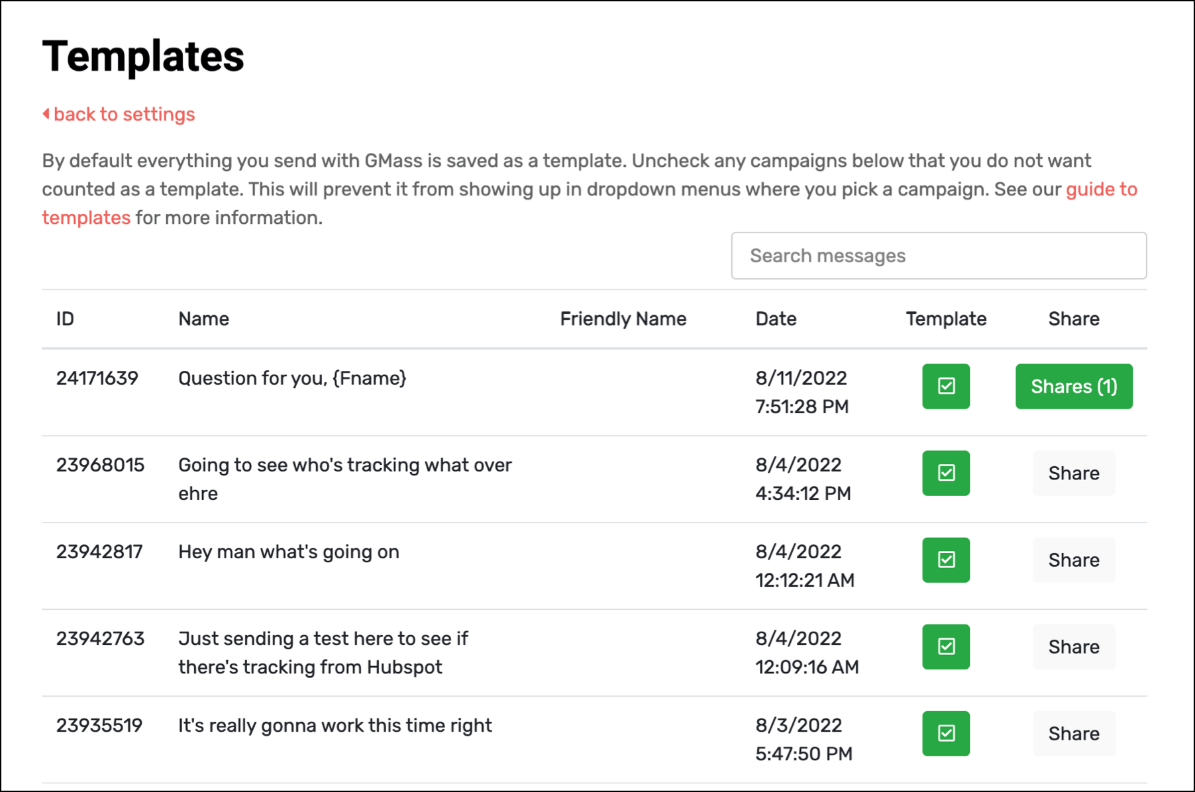
Task: Click the date 8/4/2022 12:12:21 AM
Action: tap(805, 566)
